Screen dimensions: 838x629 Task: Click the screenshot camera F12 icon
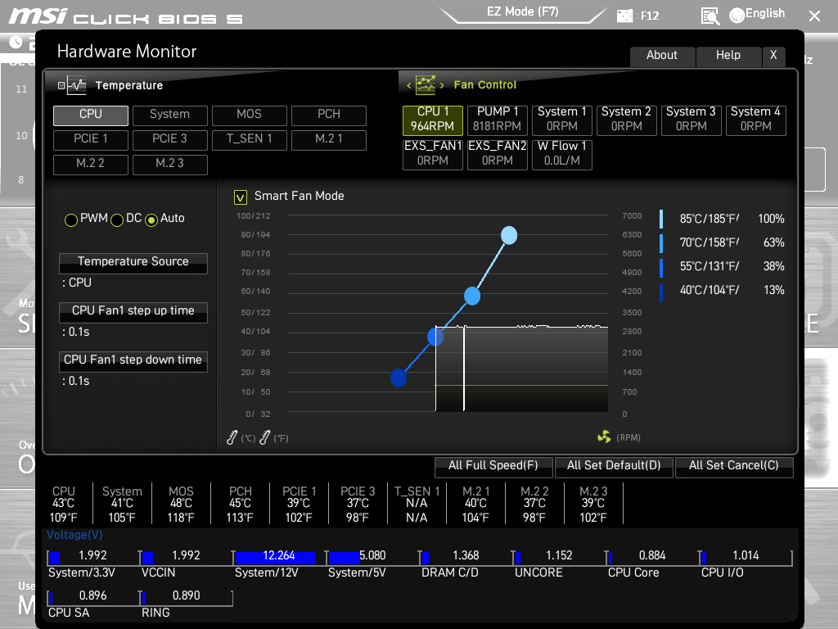coord(624,16)
